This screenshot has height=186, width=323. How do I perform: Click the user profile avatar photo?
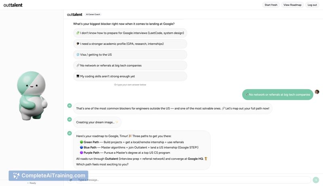click(x=317, y=92)
